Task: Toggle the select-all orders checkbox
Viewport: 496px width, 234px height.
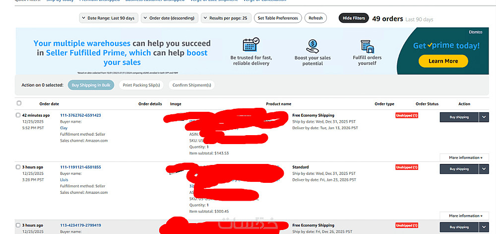Action: click(x=19, y=103)
